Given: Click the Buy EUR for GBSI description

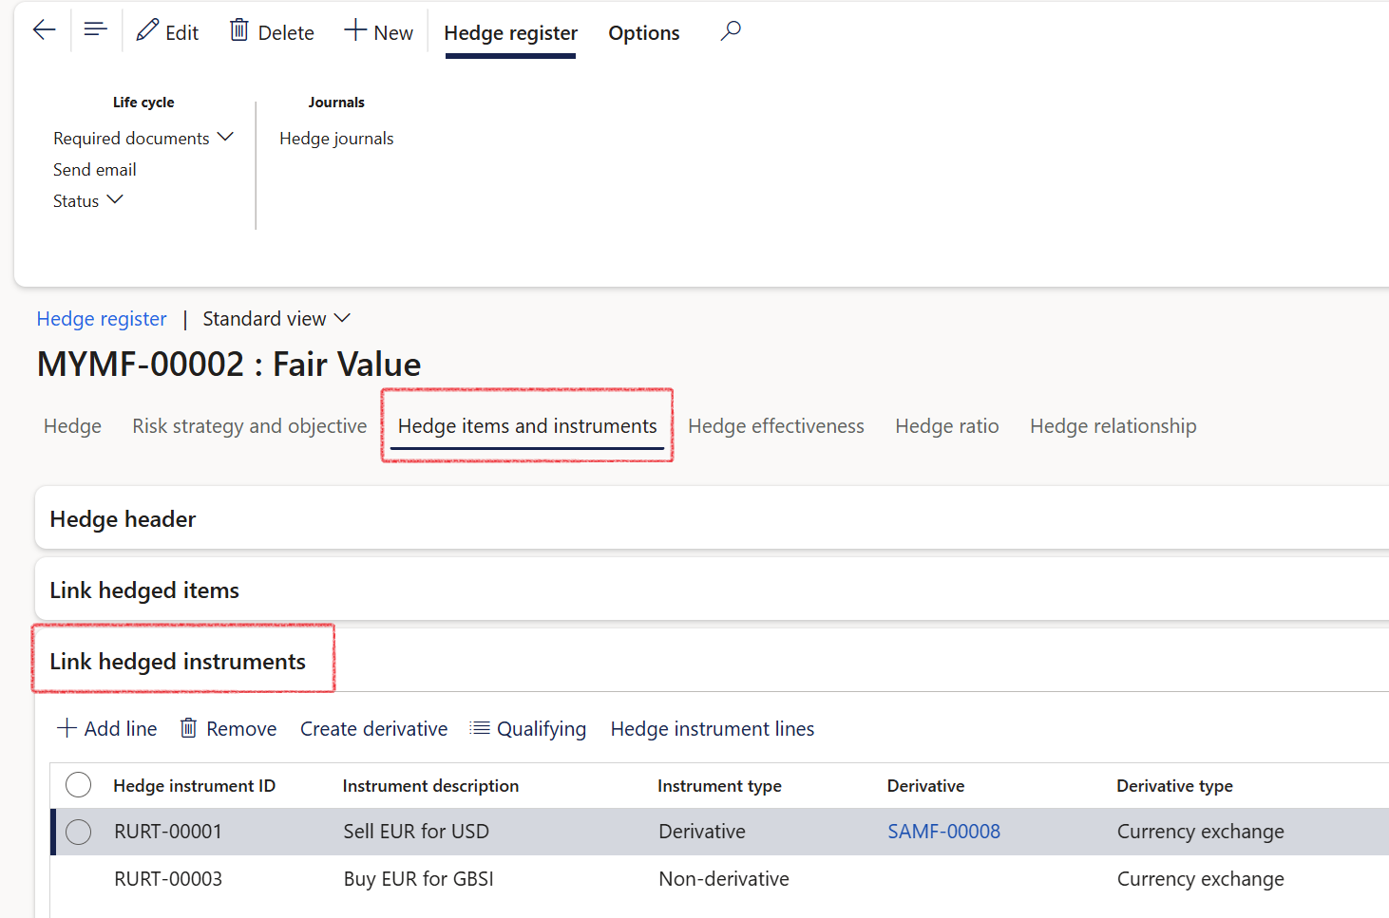Looking at the screenshot, I should point(418,879).
